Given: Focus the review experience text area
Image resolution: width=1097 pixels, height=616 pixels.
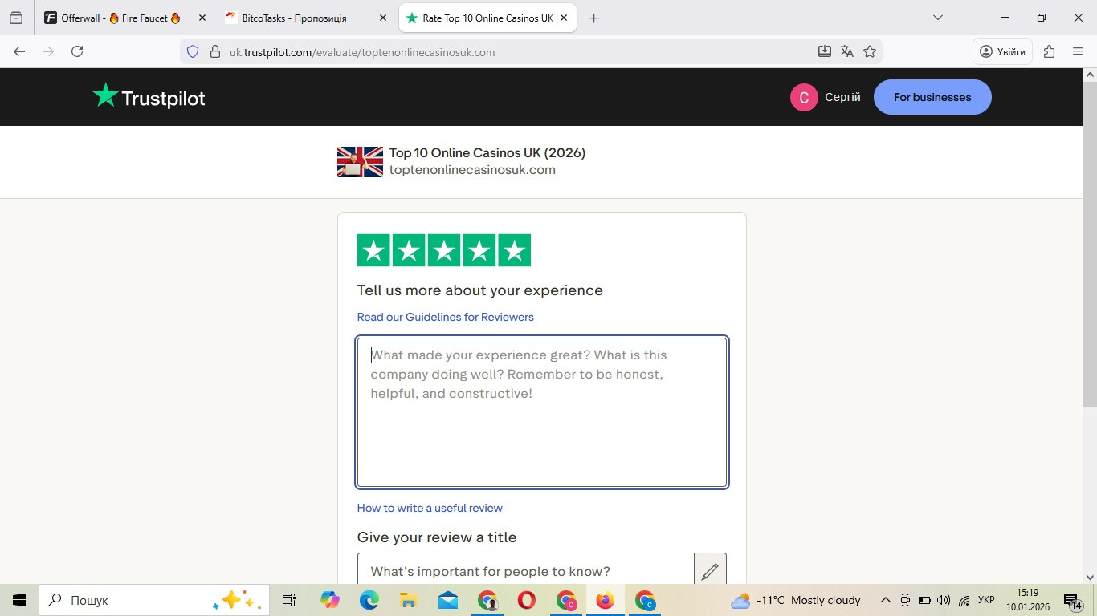Looking at the screenshot, I should (542, 412).
